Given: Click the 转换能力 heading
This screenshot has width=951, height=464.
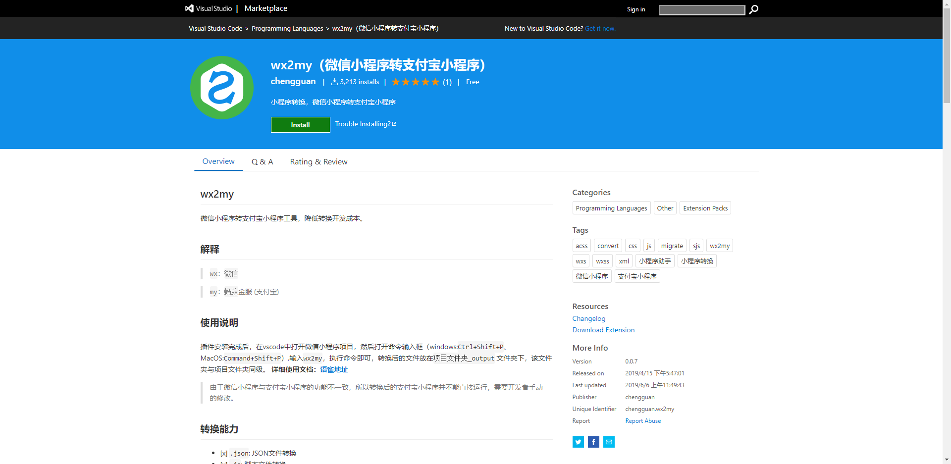Looking at the screenshot, I should click(x=219, y=429).
